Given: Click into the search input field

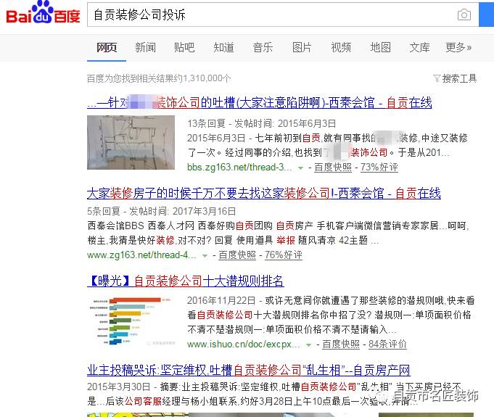Looking at the screenshot, I should 271,15.
